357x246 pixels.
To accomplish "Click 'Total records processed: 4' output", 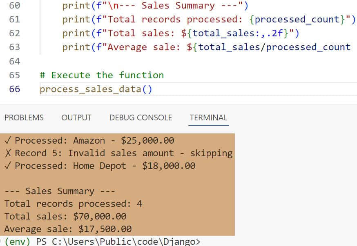I will pyautogui.click(x=73, y=204).
